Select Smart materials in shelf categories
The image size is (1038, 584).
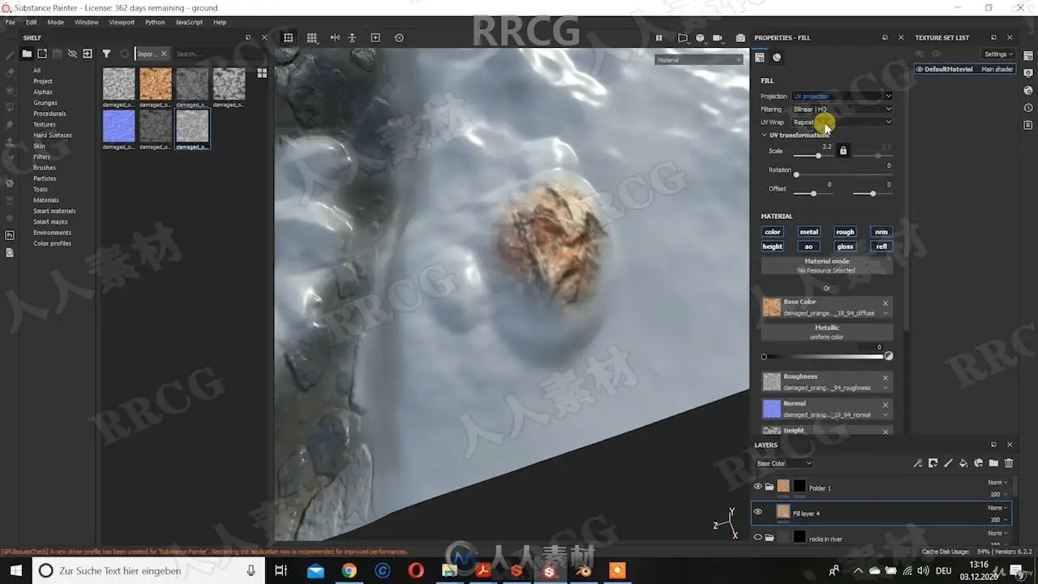pyautogui.click(x=54, y=211)
